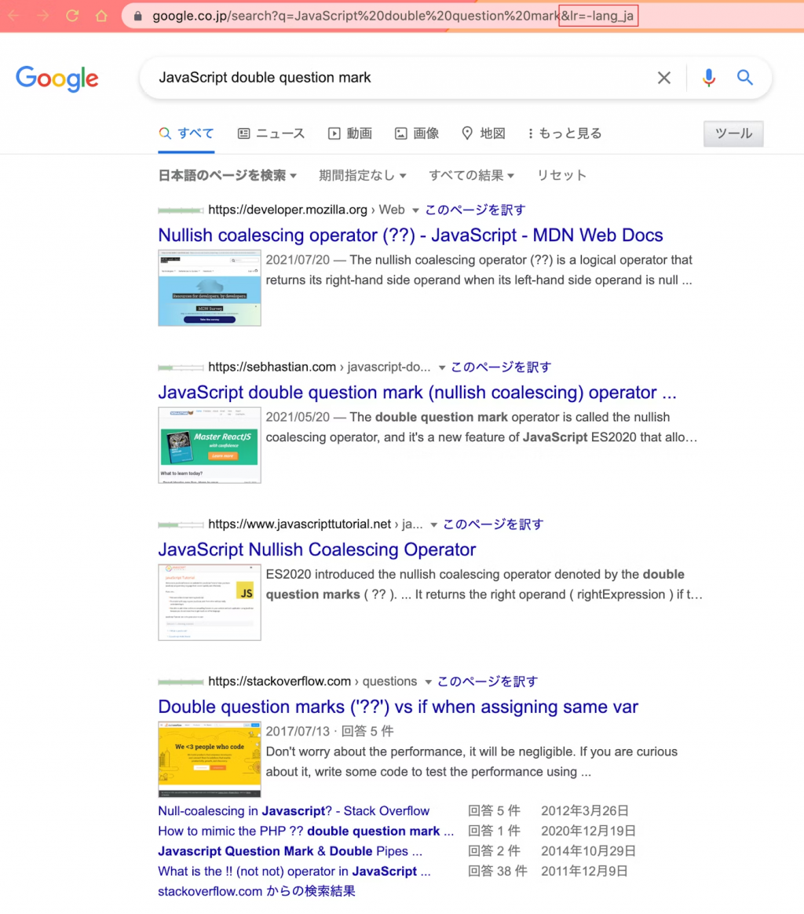Open 'Null-coalescing in Javascript? - Stack Overflow' sublink

[294, 811]
